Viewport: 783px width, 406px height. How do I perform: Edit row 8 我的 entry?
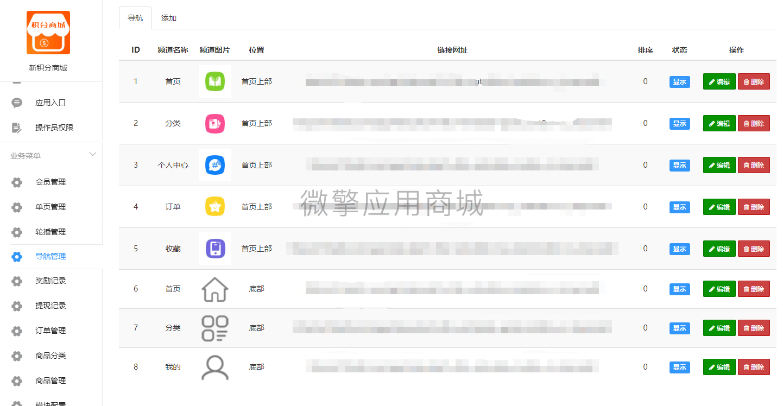719,367
